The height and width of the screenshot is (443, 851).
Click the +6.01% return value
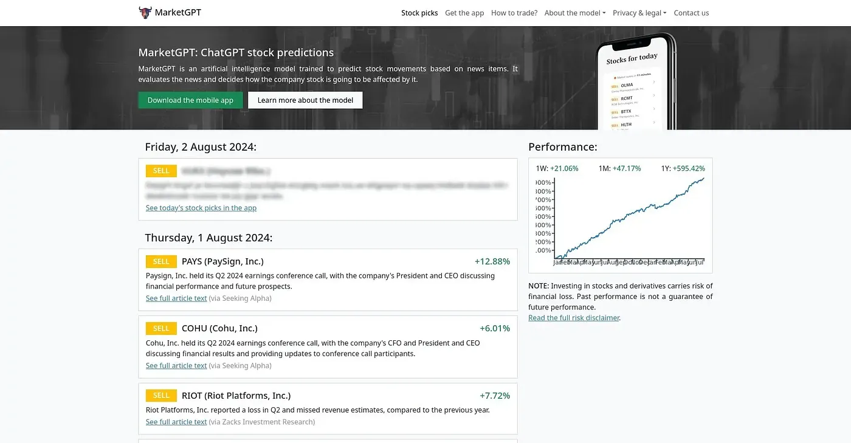coord(495,328)
